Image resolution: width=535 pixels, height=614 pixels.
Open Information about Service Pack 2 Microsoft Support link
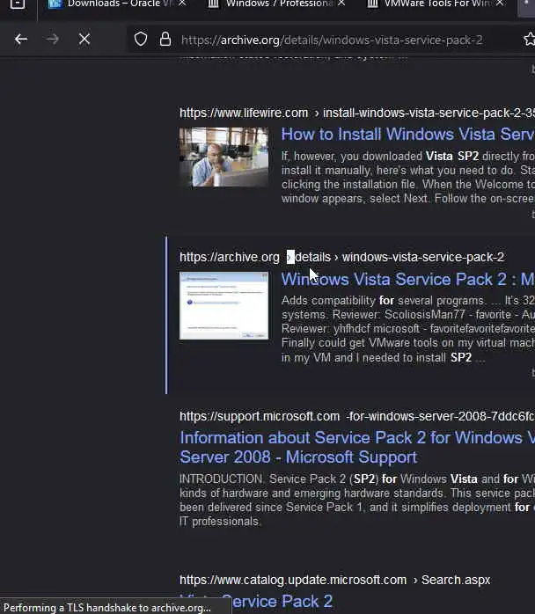coord(357,448)
